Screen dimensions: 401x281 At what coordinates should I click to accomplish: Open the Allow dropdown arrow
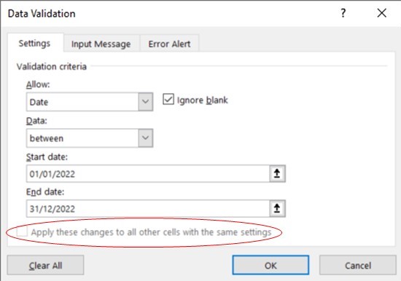click(x=146, y=102)
